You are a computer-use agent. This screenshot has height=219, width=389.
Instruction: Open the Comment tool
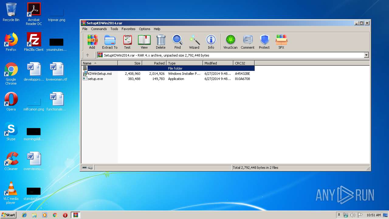[x=248, y=42]
